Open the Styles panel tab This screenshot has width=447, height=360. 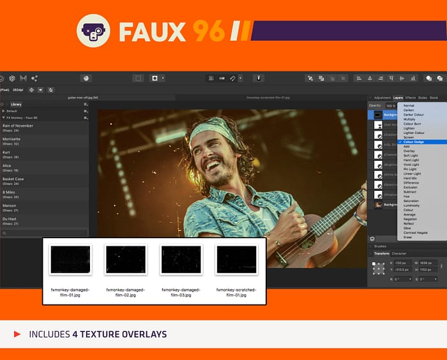423,98
